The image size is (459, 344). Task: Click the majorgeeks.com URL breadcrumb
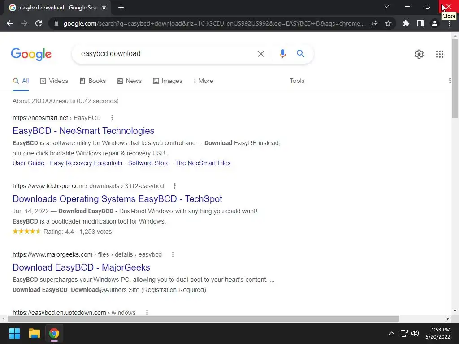coord(87,254)
